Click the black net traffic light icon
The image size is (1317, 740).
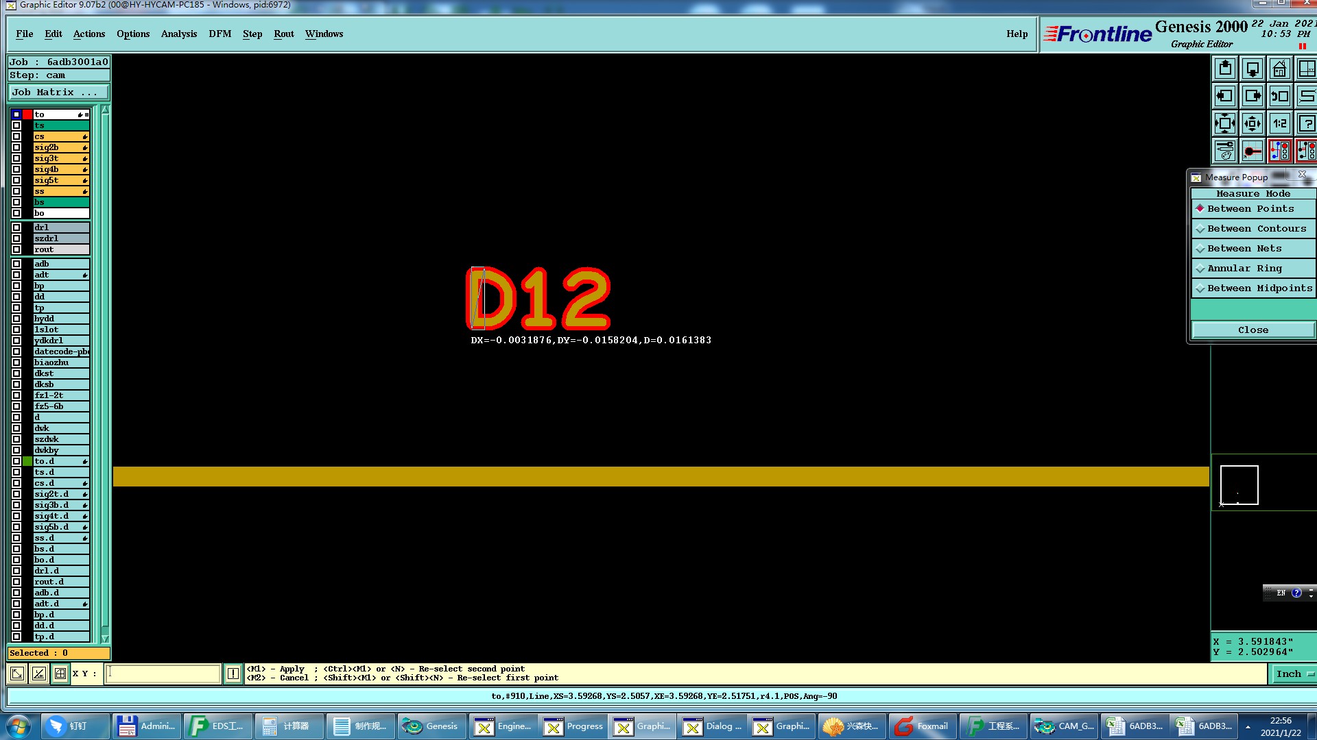point(1307,151)
